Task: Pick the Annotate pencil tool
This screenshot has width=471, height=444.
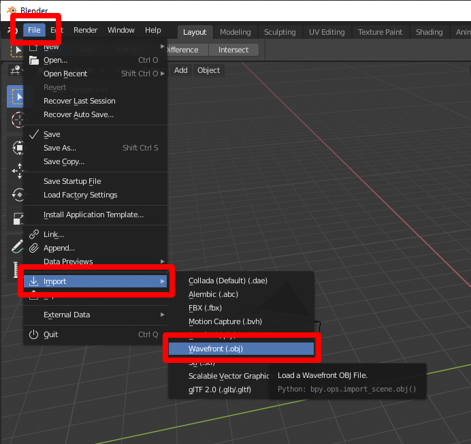Action: point(16,247)
